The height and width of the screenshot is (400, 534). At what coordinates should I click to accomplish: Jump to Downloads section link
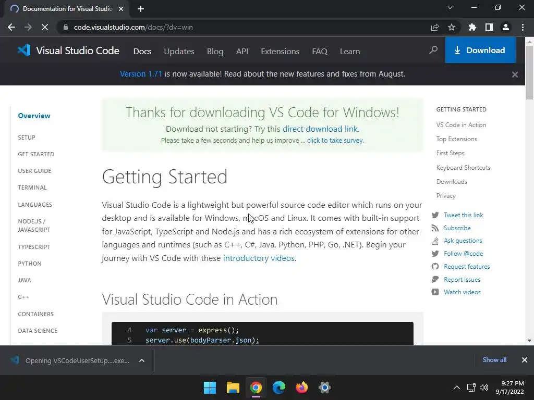[452, 182]
